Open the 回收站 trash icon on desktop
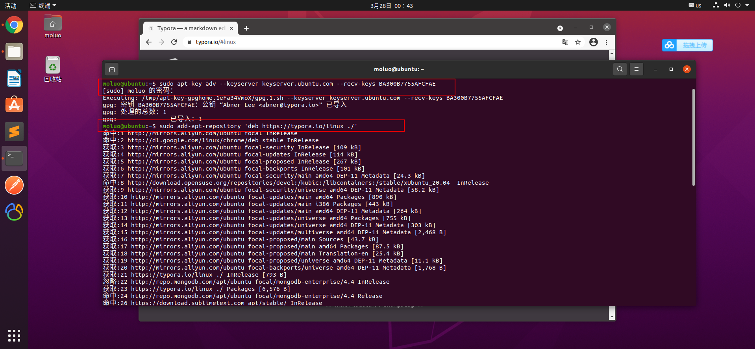The height and width of the screenshot is (349, 755). (x=53, y=69)
